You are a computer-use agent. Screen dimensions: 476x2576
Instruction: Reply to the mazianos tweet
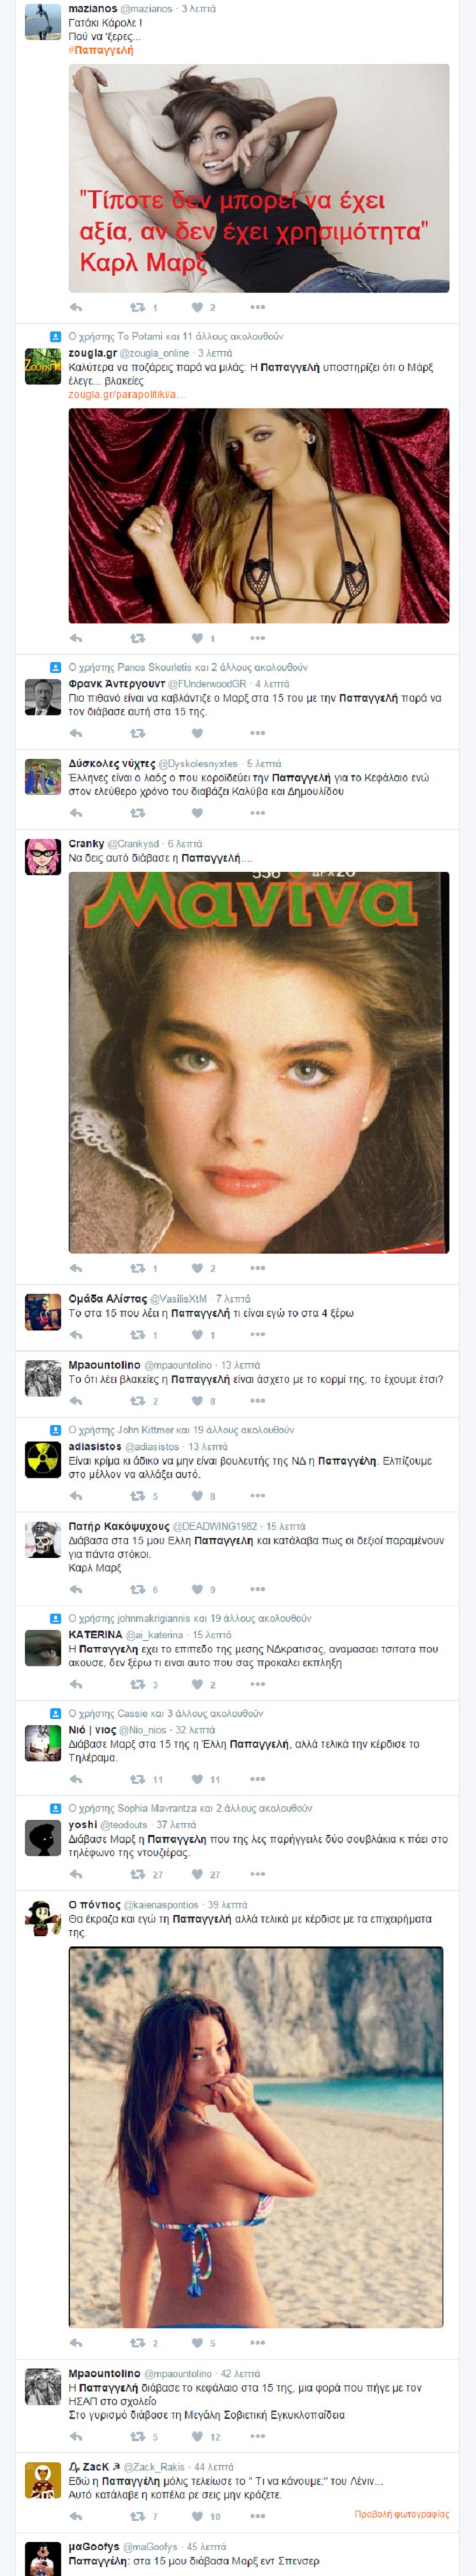76,307
